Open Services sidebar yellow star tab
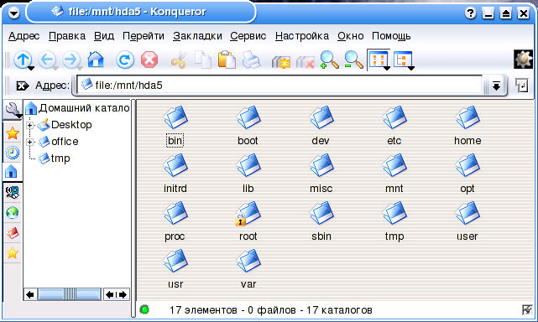 [x=13, y=253]
